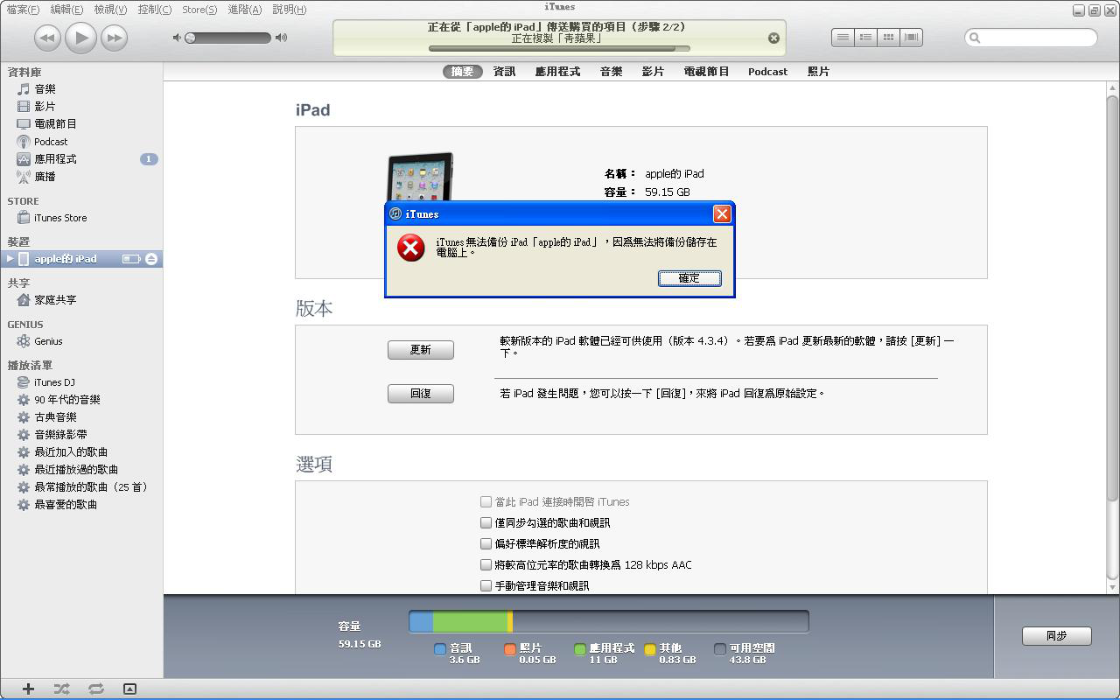1120x700 pixels.
Task: Enable 將較高位元率的歌曲轉換為 128 kbps AAC
Action: (486, 564)
